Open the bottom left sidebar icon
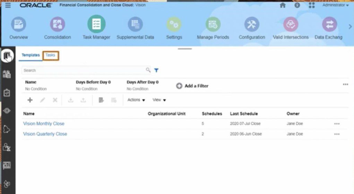This screenshot has width=354, height=194. point(7,184)
